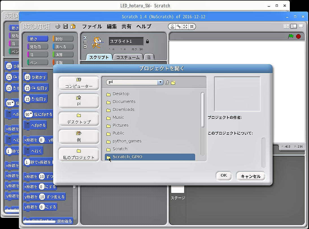
Task: Click the 10 歩動かす block
Action: point(36,77)
